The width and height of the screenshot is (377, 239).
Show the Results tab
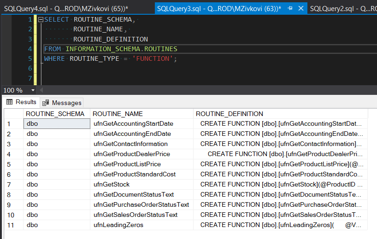click(21, 102)
